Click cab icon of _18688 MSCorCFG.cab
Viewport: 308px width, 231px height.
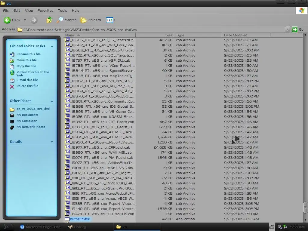(x=67, y=50)
